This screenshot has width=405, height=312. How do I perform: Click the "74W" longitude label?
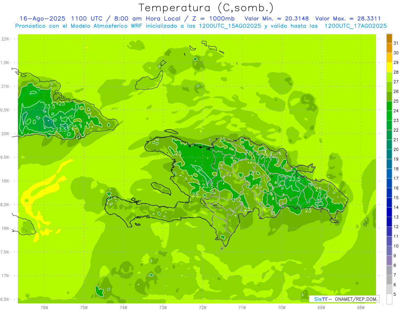click(124, 307)
